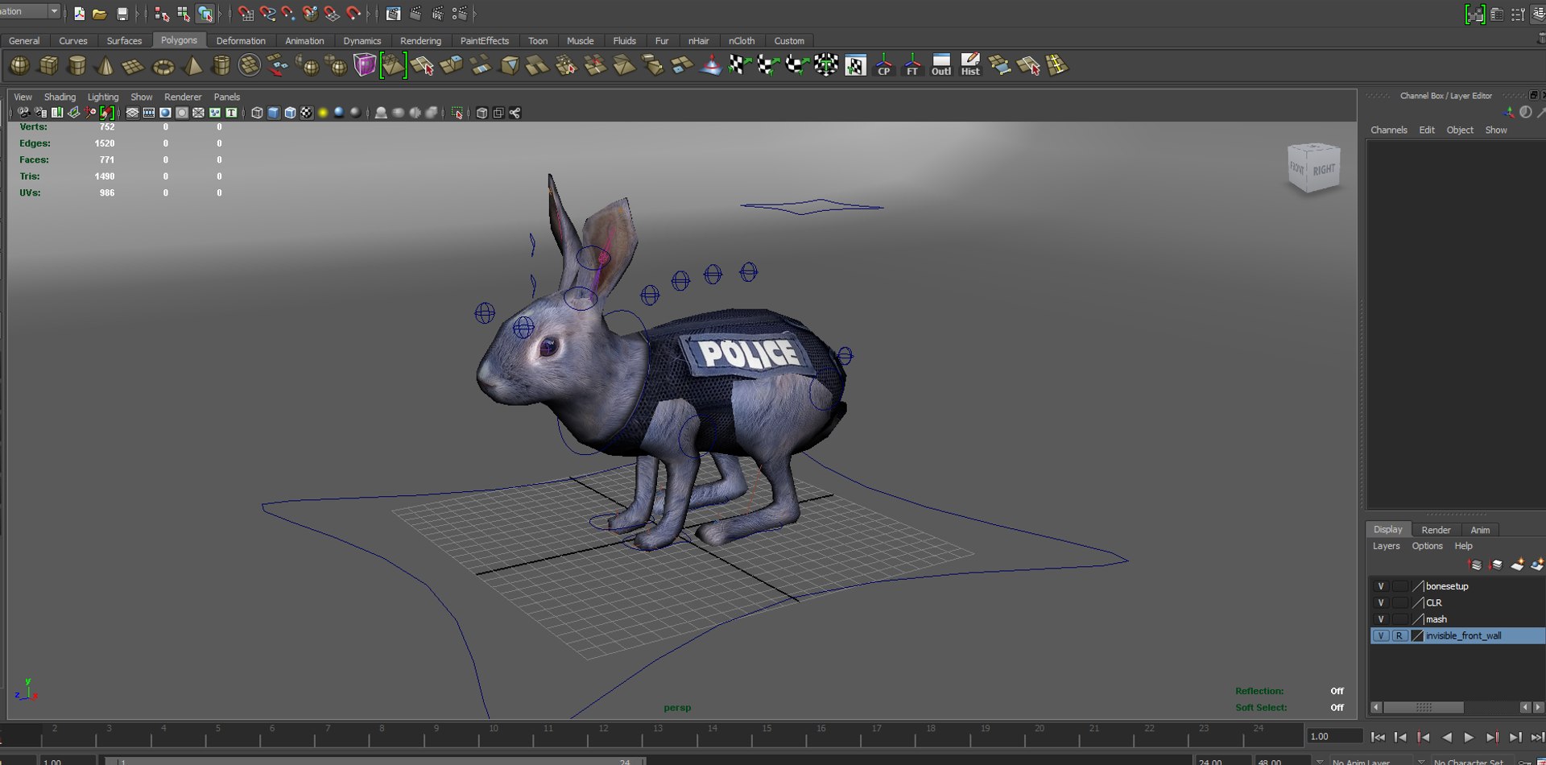This screenshot has width=1546, height=765.
Task: Open the Channels menu in Channel Box
Action: [x=1389, y=130]
